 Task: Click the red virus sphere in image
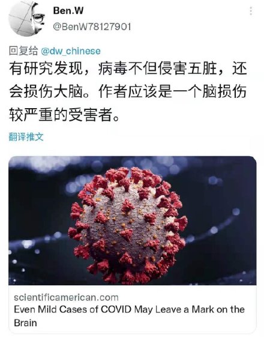click(x=128, y=225)
